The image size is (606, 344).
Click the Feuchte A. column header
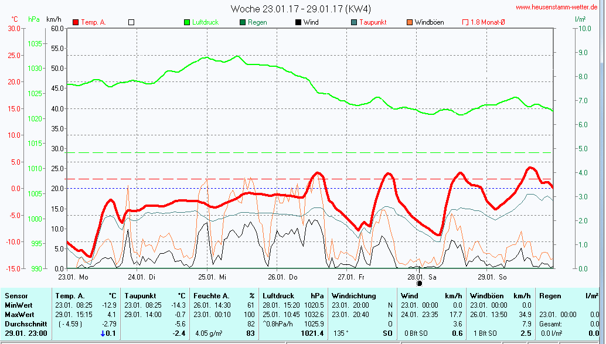[224, 296]
